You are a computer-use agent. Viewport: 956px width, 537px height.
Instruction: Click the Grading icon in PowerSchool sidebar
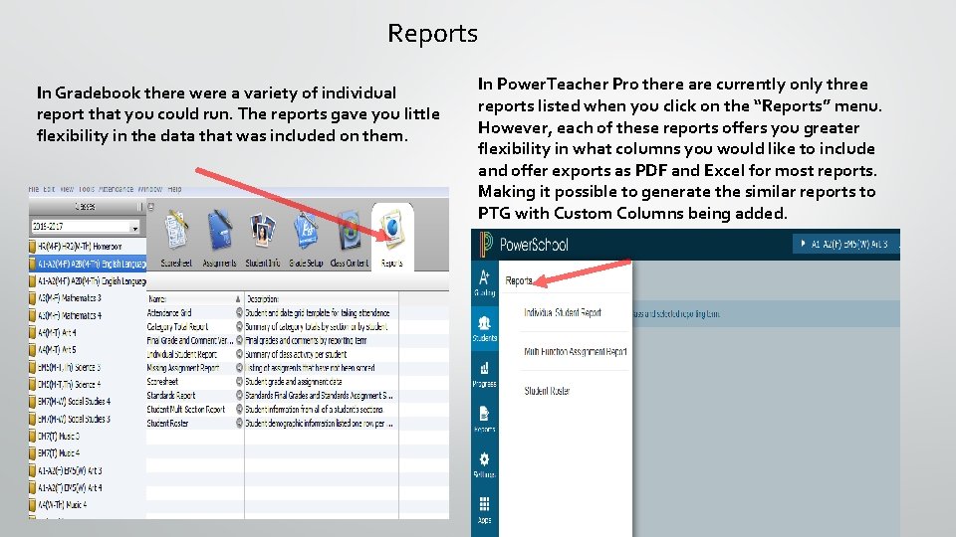(x=485, y=282)
